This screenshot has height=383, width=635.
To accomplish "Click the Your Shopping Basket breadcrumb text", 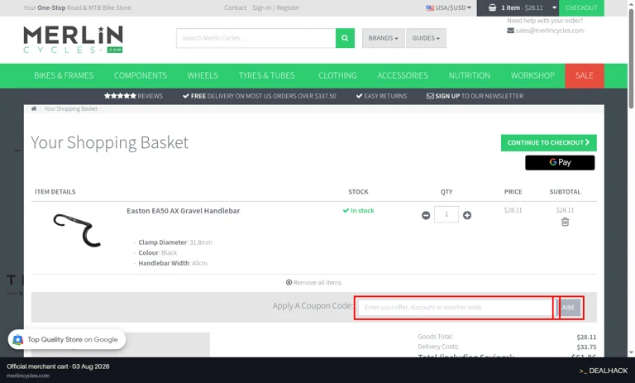I will [71, 108].
